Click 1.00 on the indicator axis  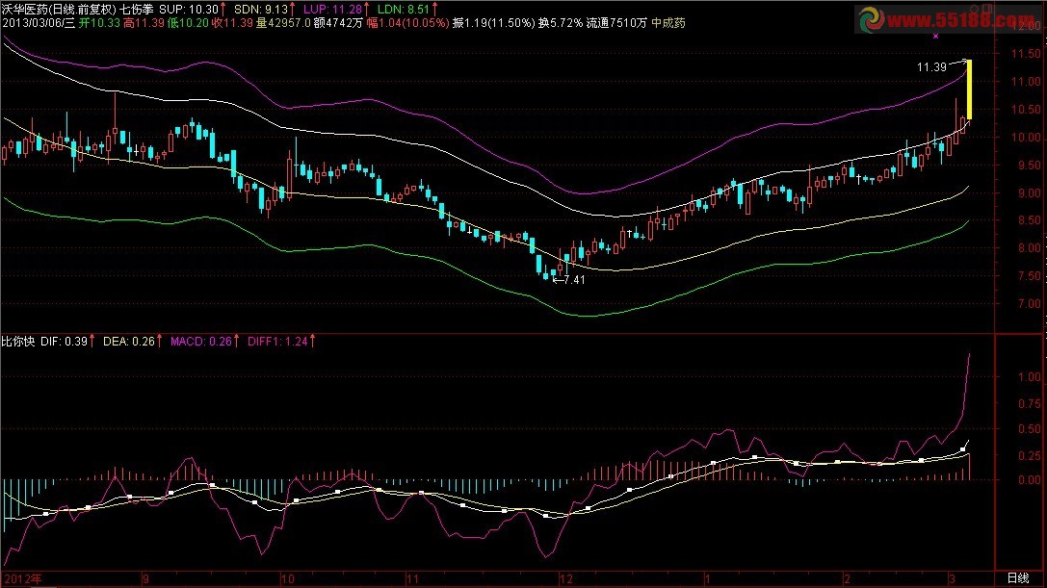[1029, 376]
